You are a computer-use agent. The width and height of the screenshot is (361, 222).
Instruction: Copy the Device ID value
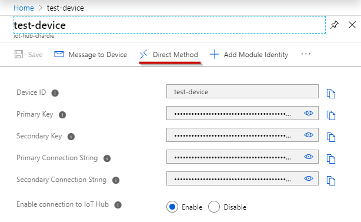pyautogui.click(x=331, y=94)
